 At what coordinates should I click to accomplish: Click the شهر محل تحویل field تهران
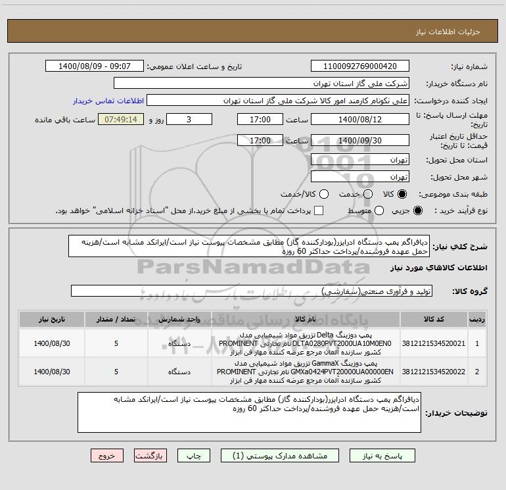pos(360,177)
